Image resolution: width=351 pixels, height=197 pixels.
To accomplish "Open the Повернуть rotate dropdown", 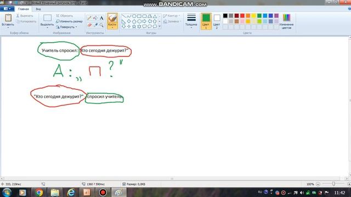I will [x=66, y=27].
